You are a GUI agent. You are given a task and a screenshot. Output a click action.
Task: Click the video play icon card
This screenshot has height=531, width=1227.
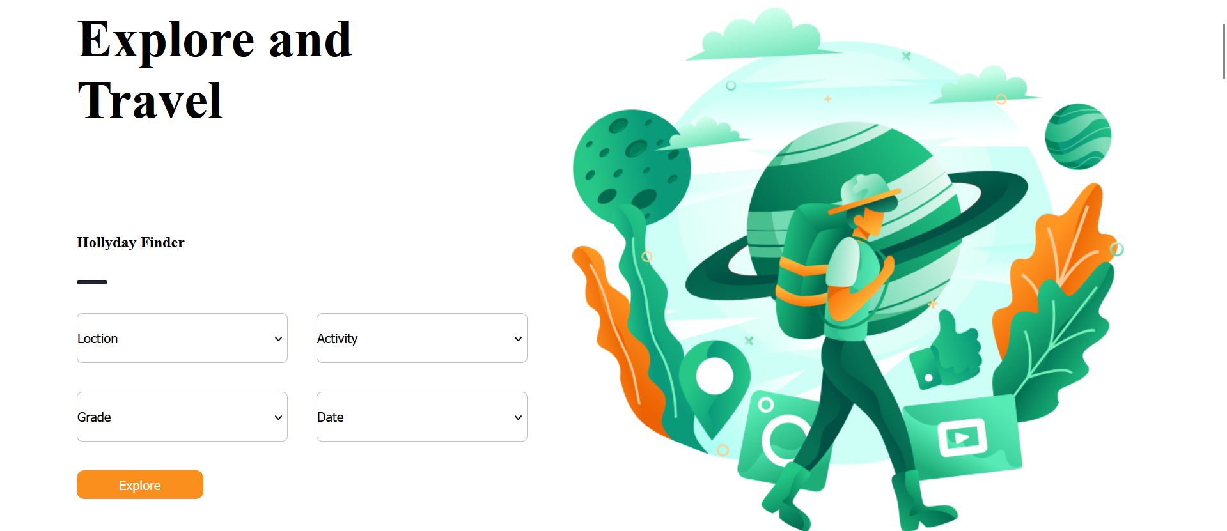tap(962, 437)
